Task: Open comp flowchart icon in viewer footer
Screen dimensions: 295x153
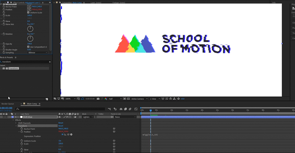Action: click(x=175, y=99)
